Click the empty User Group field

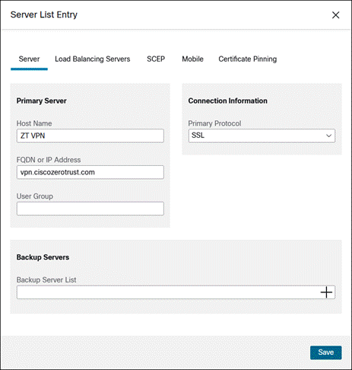coord(90,209)
